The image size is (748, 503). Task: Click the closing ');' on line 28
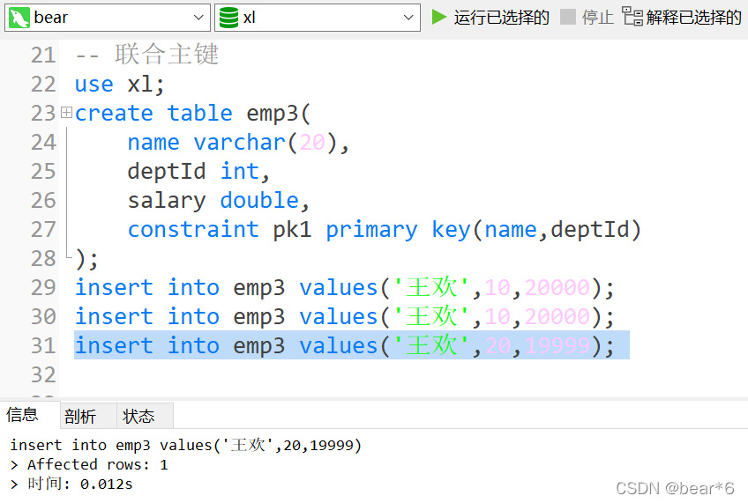(86, 259)
